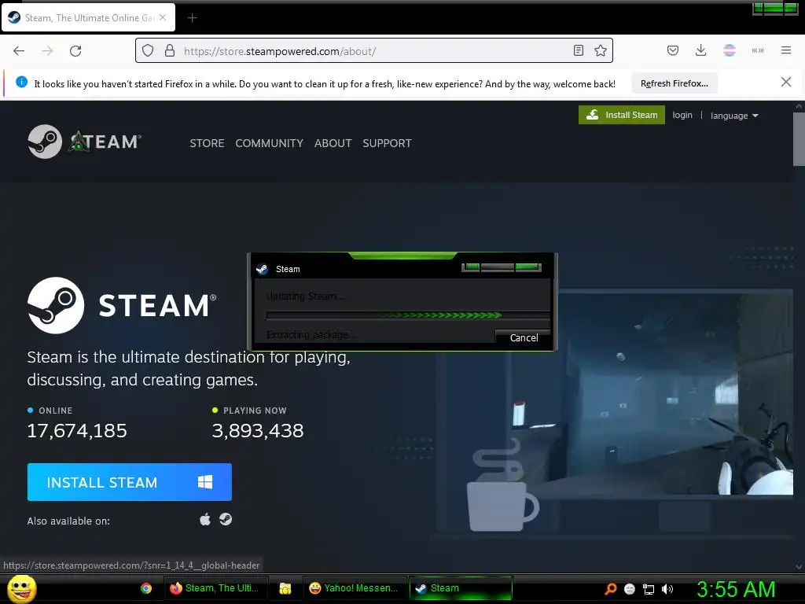805x604 pixels.
Task: Click the 3:55 AM clock
Action: point(736,589)
